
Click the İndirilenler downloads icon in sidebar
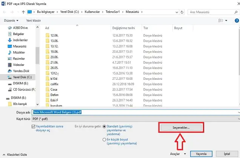pos(9,39)
